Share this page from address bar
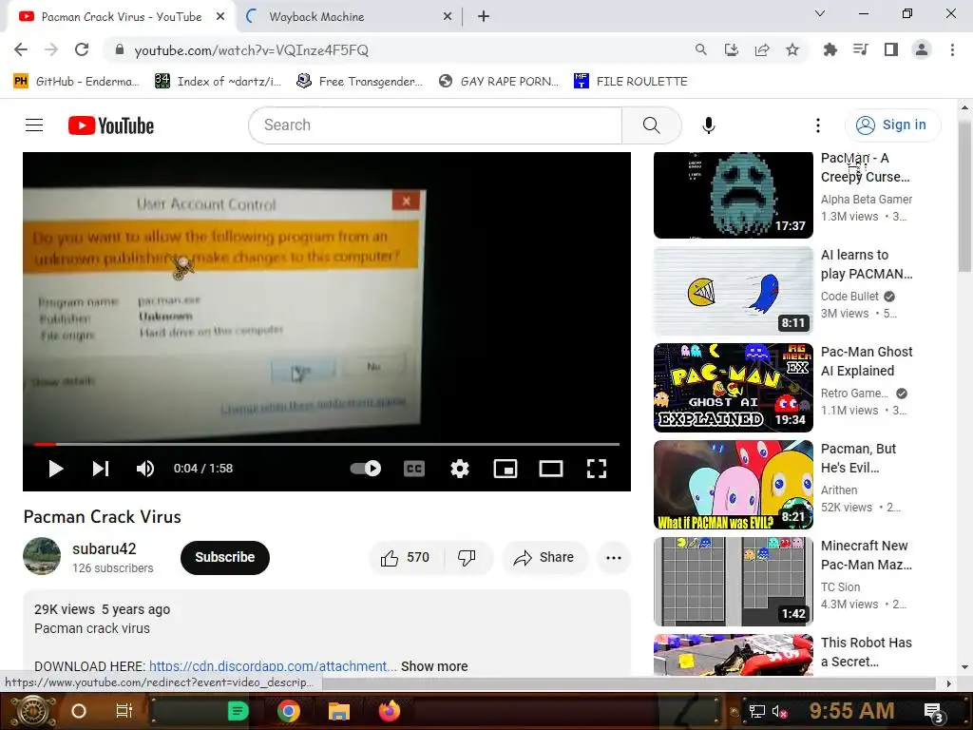 [762, 49]
